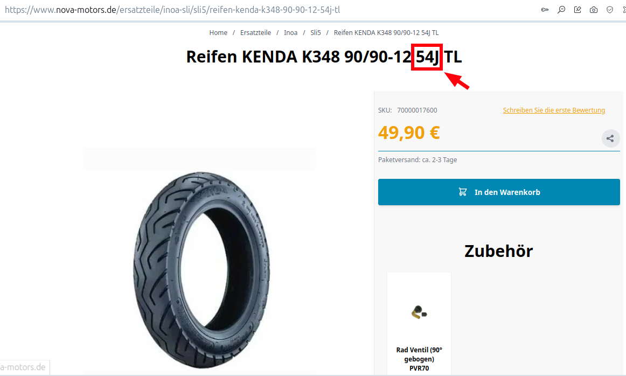Focus the nova-motors.de URL address field
Image resolution: width=626 pixels, height=376 pixels.
tap(172, 10)
